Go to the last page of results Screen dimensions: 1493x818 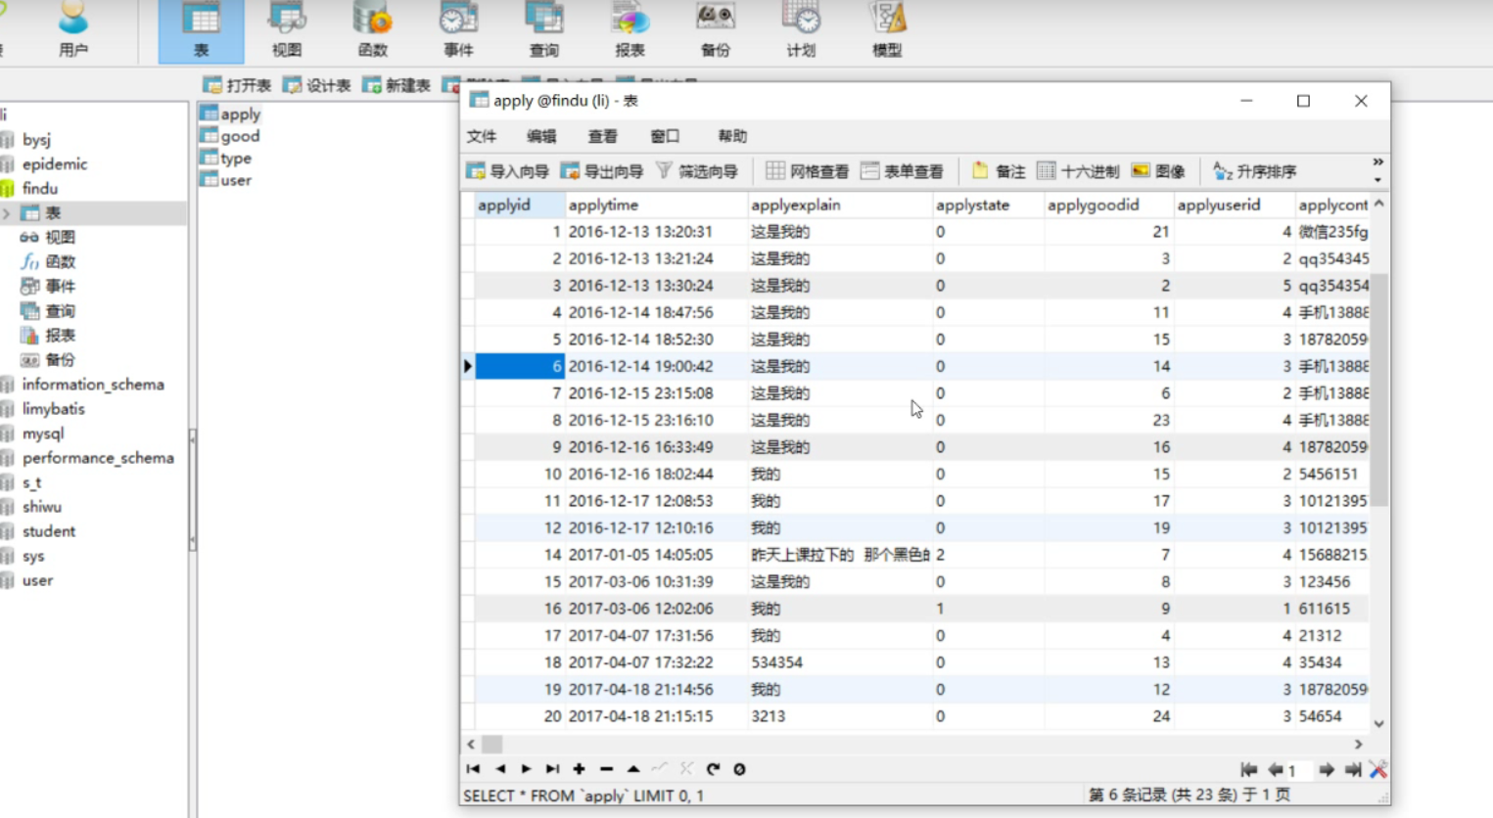(1353, 770)
